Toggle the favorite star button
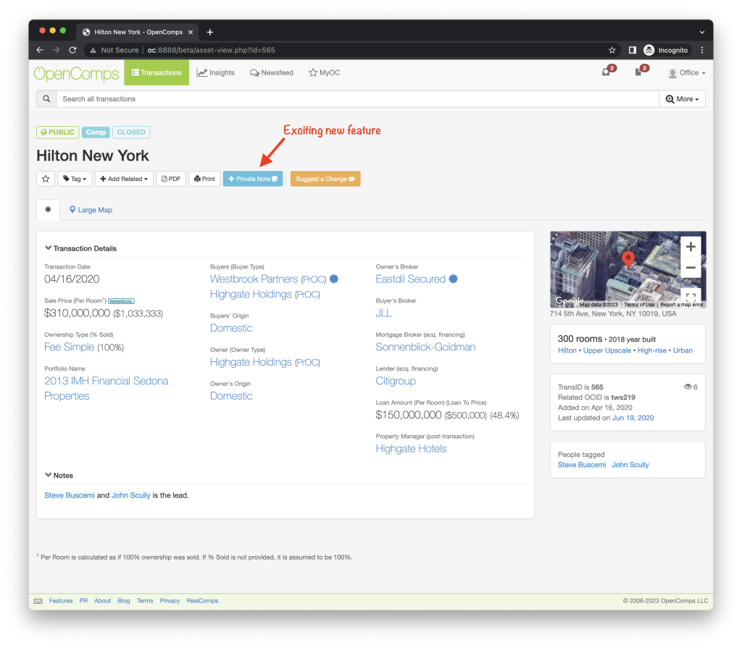The image size is (742, 648). 46,179
